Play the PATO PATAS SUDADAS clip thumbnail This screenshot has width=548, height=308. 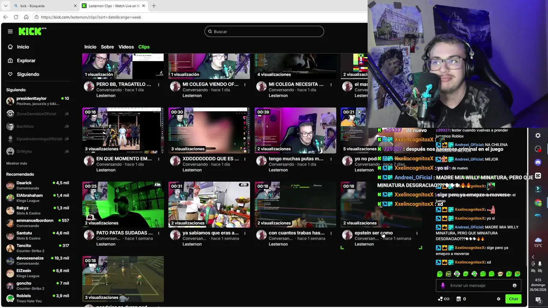[x=123, y=204]
